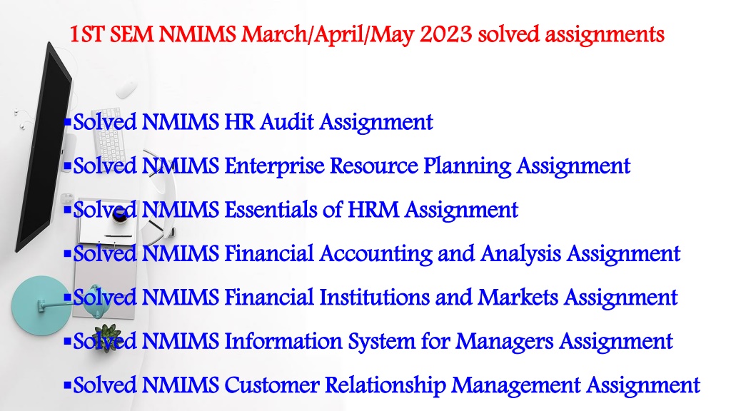
Task: Click bullet marker beside Financial Accounting line
Action: point(67,254)
